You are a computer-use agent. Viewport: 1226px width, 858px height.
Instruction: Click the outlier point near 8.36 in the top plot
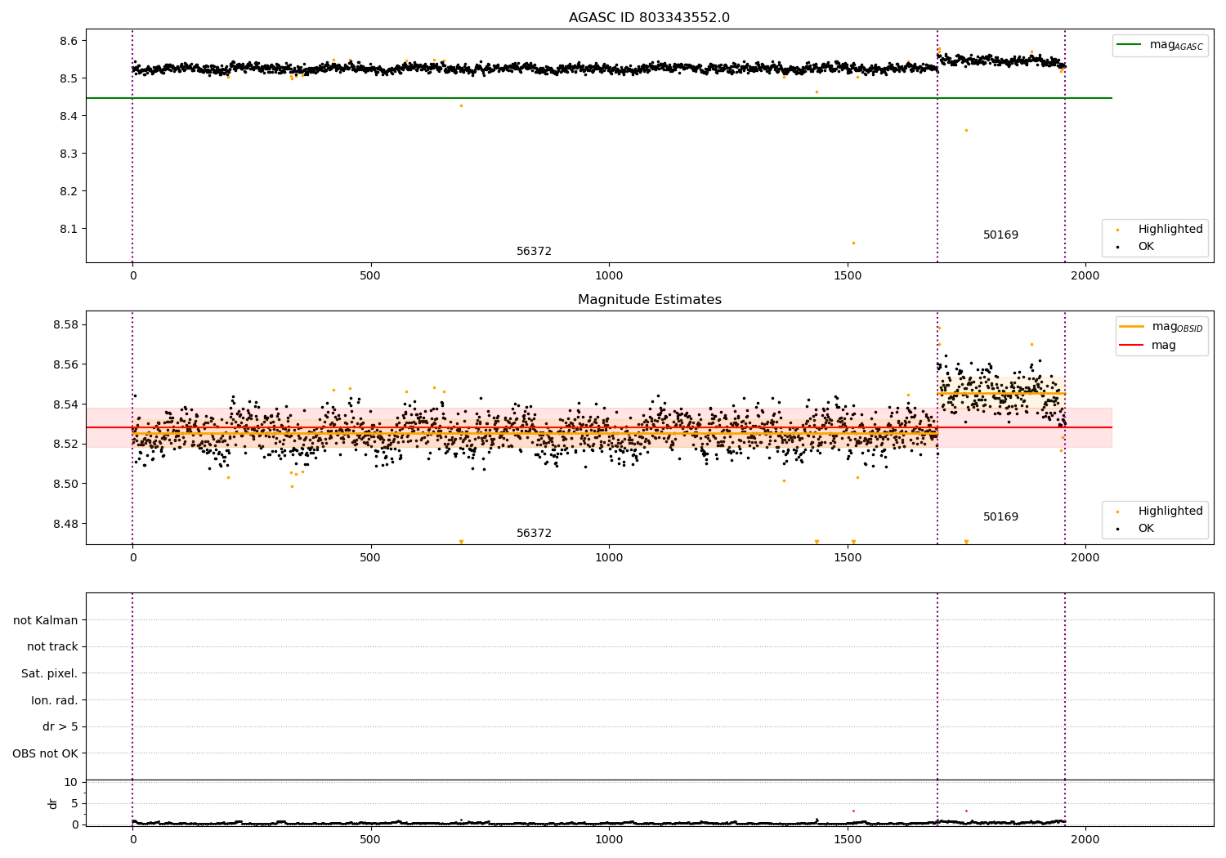click(x=966, y=130)
